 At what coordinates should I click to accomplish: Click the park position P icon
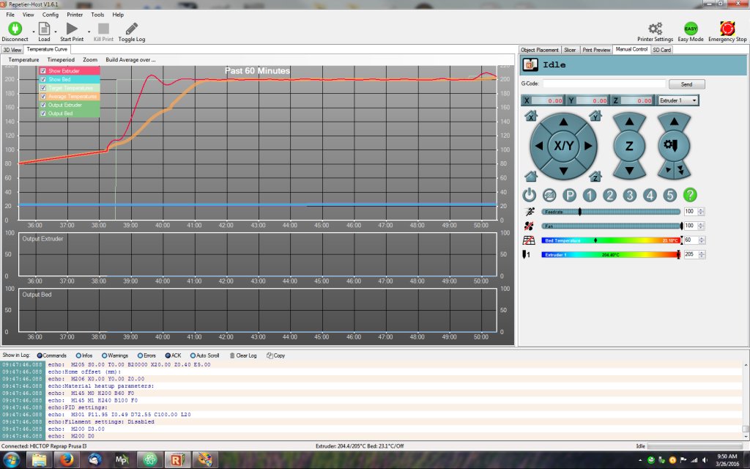[569, 195]
